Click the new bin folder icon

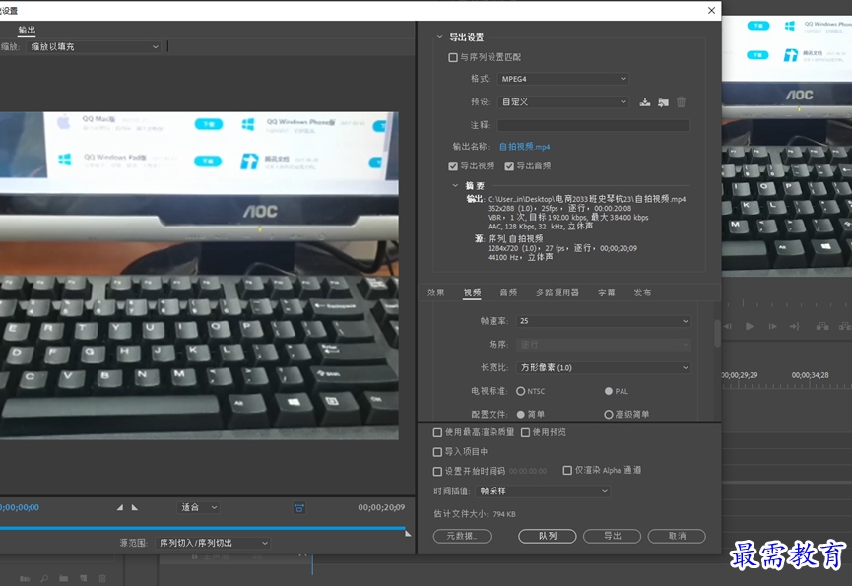[x=64, y=579]
